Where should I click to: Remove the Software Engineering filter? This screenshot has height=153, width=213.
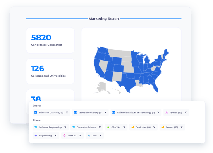pos(65,127)
